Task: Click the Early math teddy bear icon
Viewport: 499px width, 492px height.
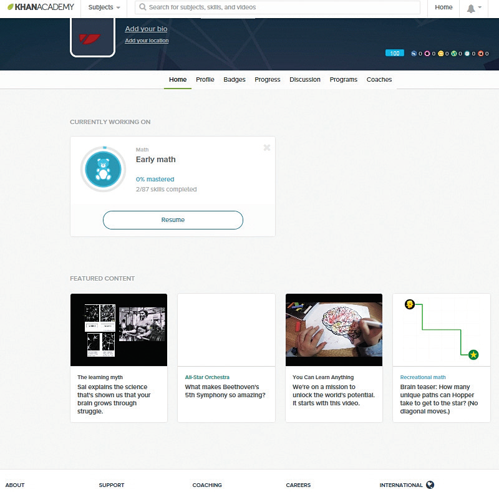Action: click(104, 169)
